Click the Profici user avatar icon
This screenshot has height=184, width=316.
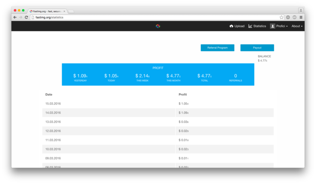(x=272, y=26)
